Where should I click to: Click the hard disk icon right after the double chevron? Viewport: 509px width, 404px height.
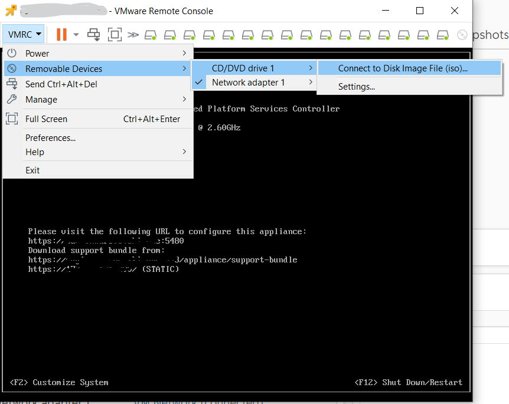click(x=151, y=35)
